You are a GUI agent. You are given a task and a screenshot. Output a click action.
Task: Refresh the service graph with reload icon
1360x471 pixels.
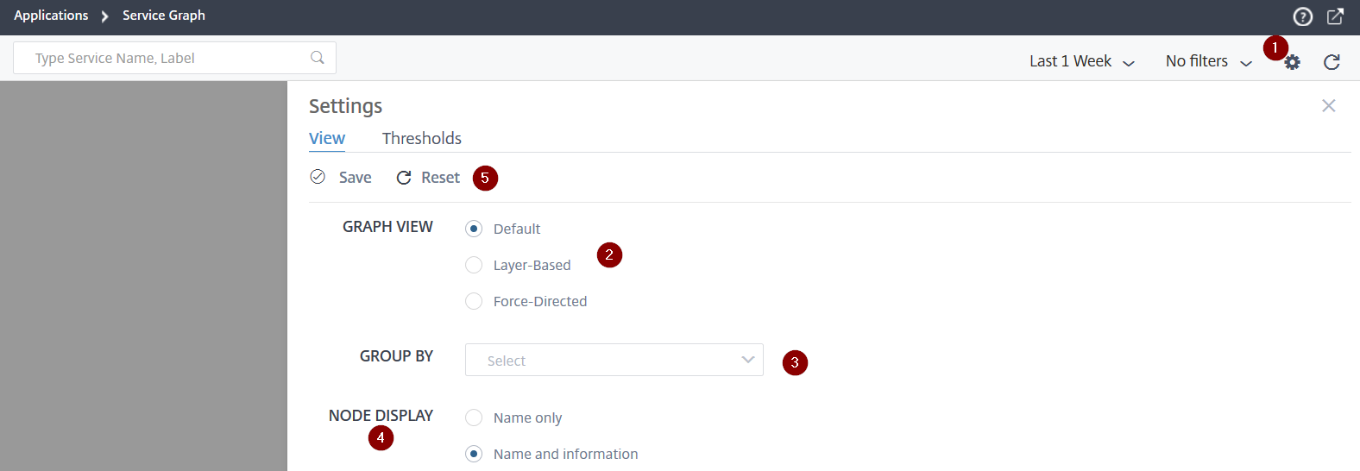point(1332,62)
